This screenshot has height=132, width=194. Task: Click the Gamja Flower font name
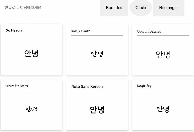[80, 31]
